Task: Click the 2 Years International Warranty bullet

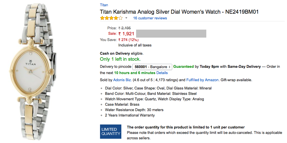Action: (x=130, y=115)
